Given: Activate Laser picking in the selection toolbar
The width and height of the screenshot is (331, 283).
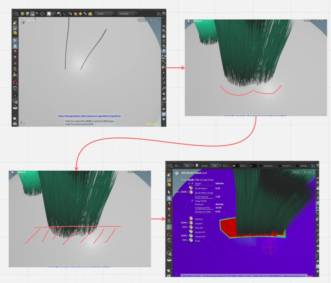Looking at the screenshot, I should [x=64, y=14].
